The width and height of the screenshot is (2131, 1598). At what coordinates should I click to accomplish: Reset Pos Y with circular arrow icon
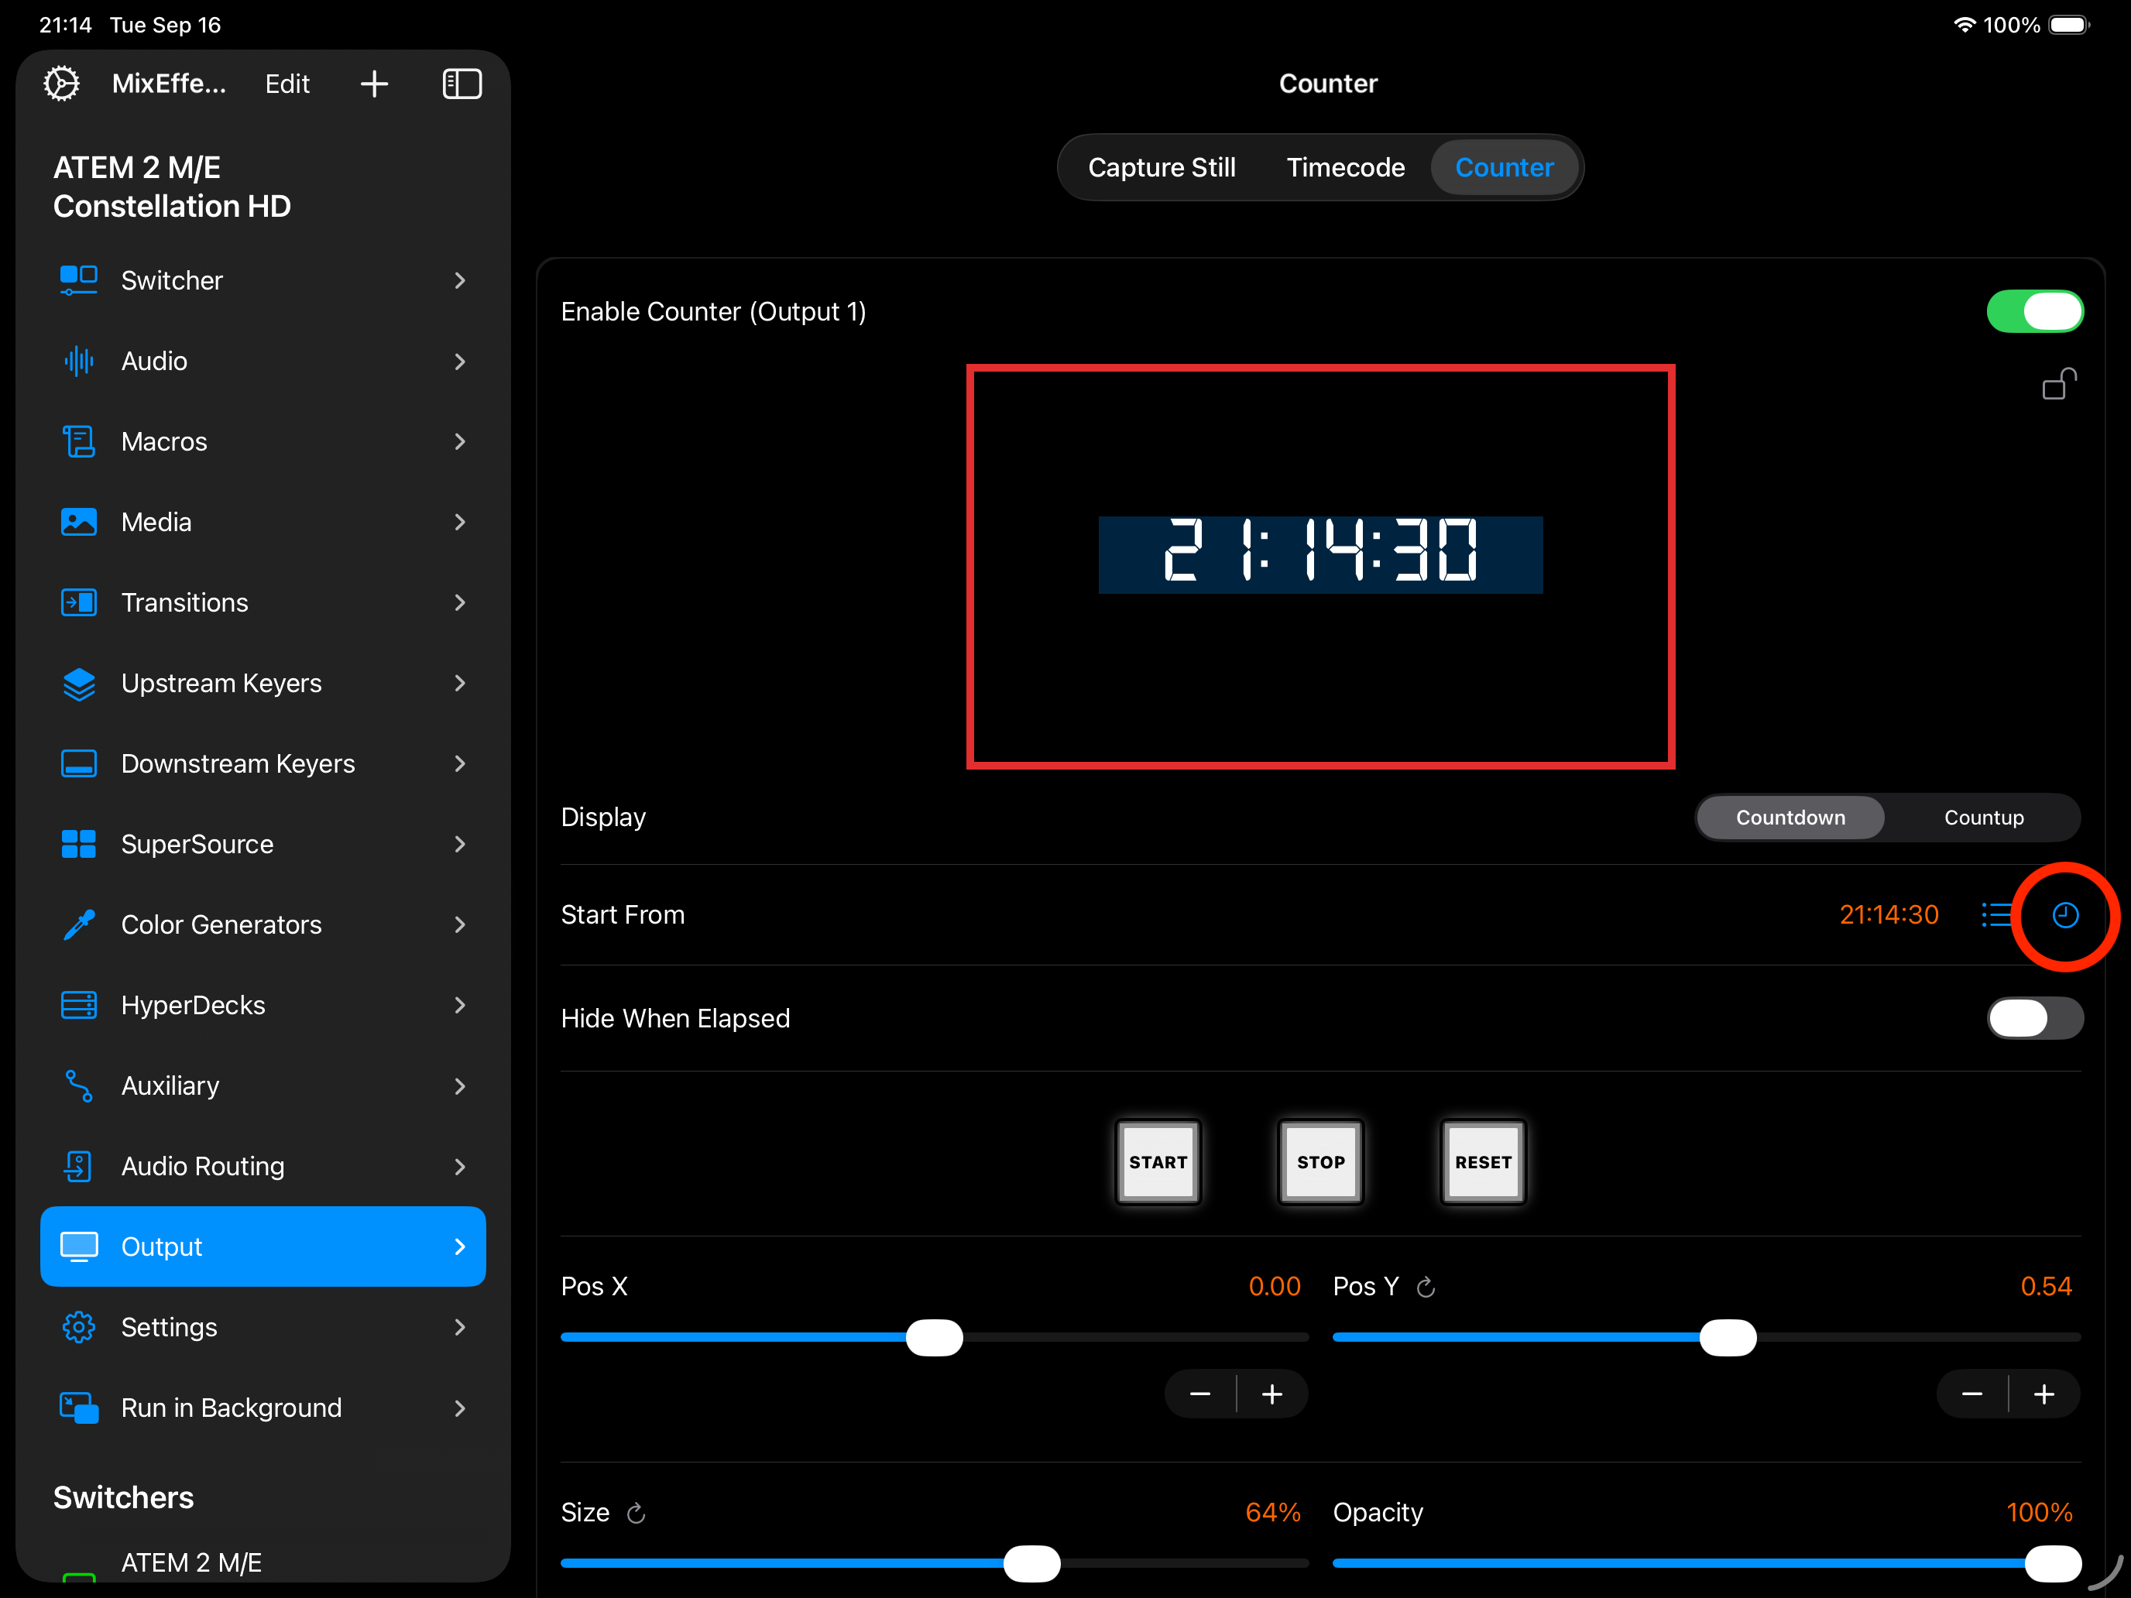[1426, 1287]
